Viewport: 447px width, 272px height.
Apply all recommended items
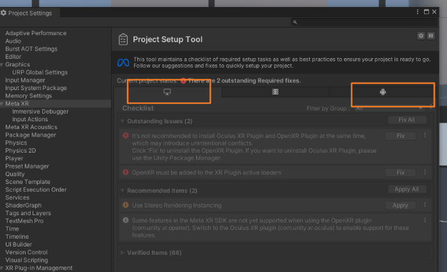[x=407, y=190]
